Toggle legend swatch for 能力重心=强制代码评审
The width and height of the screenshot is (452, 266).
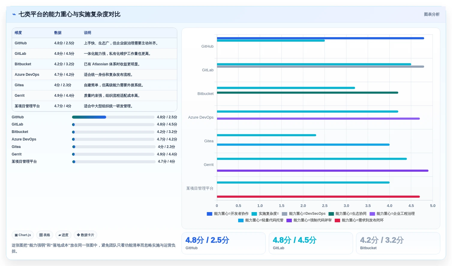(x=289, y=220)
